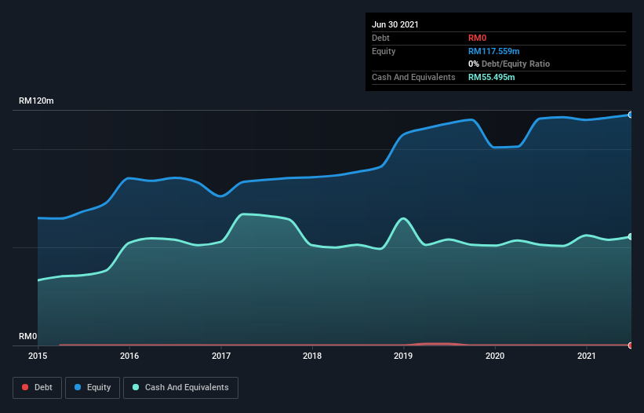Viewport: 644px width, 413px height.
Task: Click the RM120m y-axis label
Action: [36, 101]
